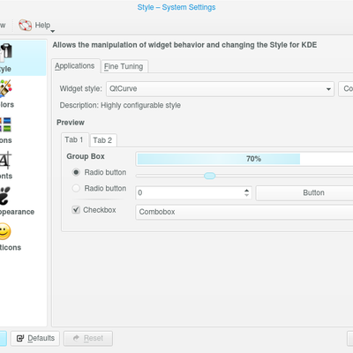Click the Help lifebuoy icon
Viewport: 353px width, 353px height.
pos(26,26)
